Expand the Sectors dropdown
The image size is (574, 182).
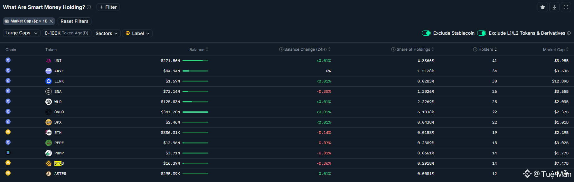(107, 33)
